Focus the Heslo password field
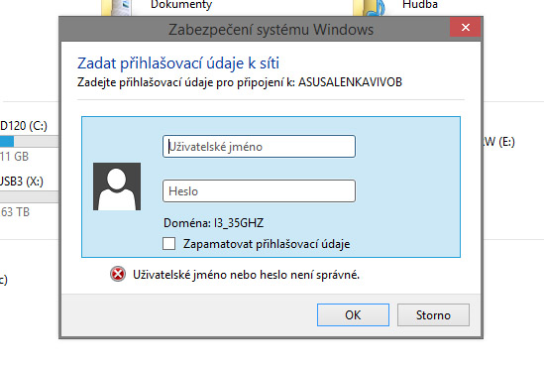The width and height of the screenshot is (544, 368). (260, 190)
